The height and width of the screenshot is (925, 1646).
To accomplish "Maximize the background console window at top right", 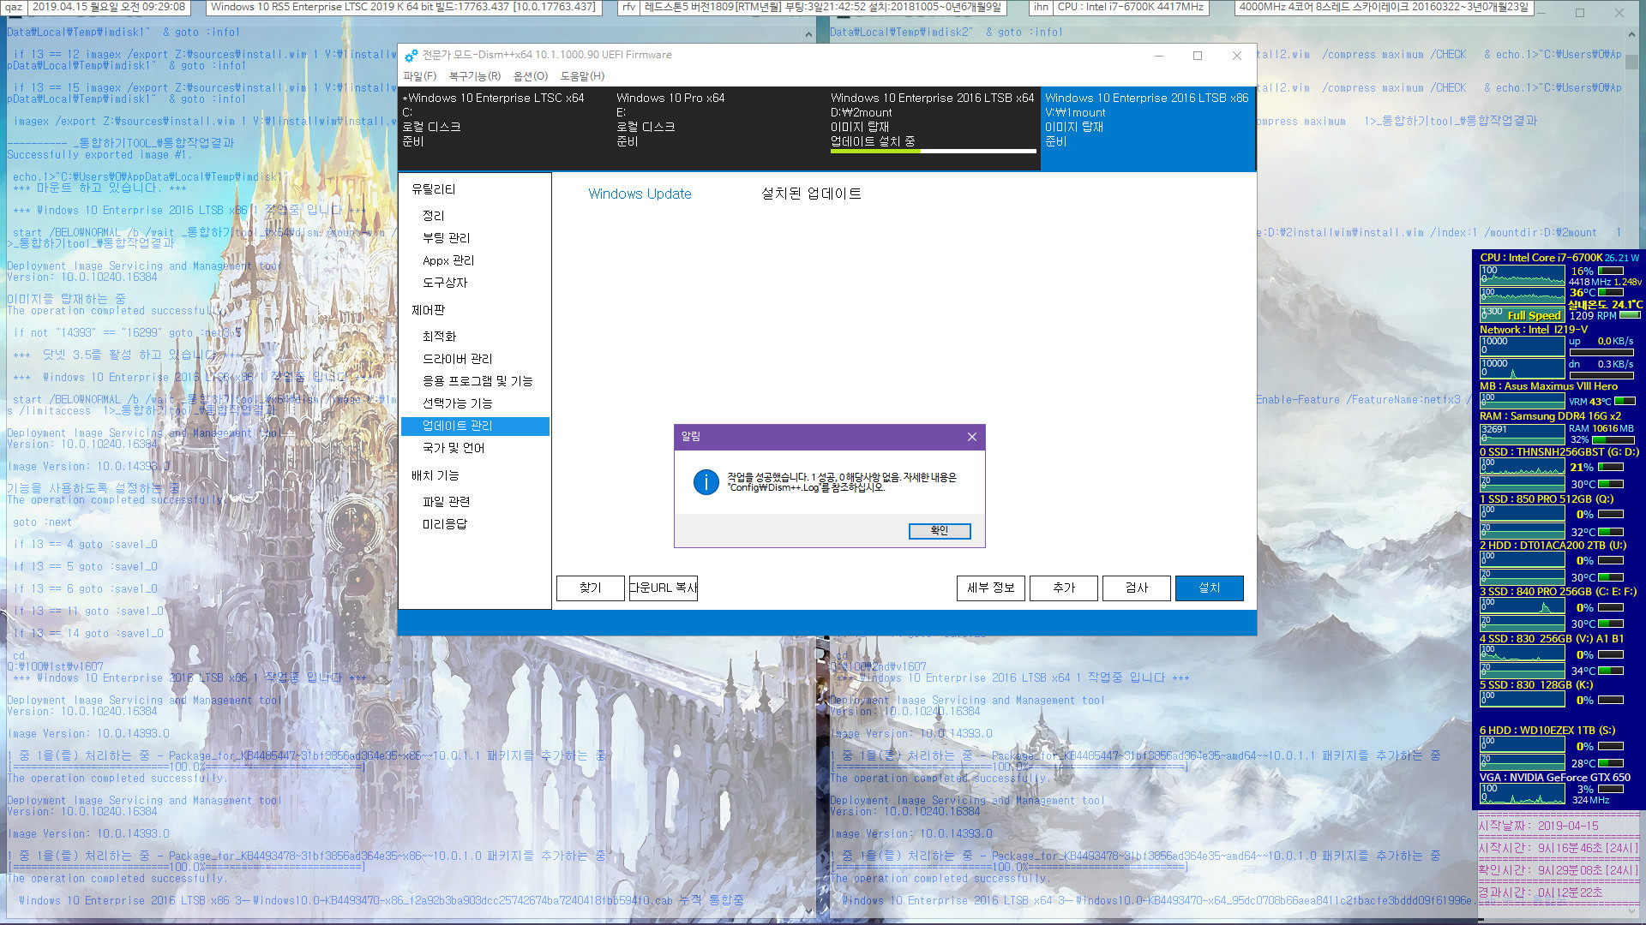I will (x=1580, y=13).
